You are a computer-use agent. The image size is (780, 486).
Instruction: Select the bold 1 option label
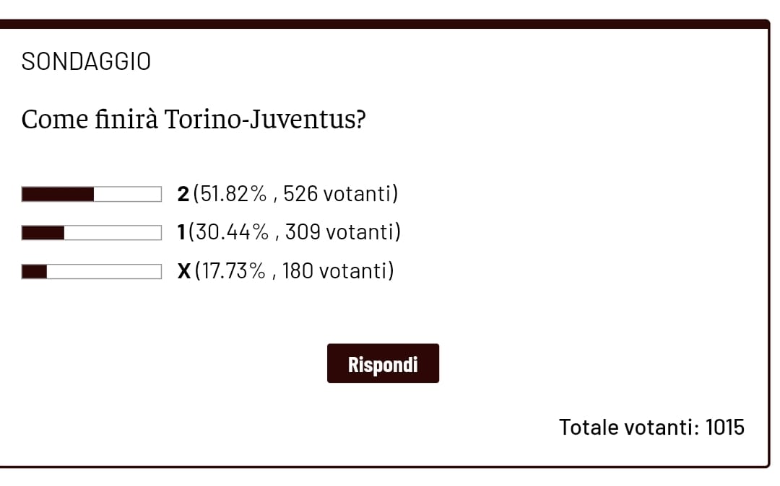[x=181, y=232]
